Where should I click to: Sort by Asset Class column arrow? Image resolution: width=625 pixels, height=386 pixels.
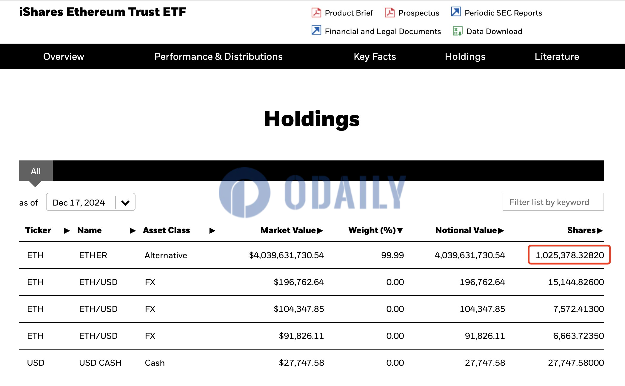(212, 231)
